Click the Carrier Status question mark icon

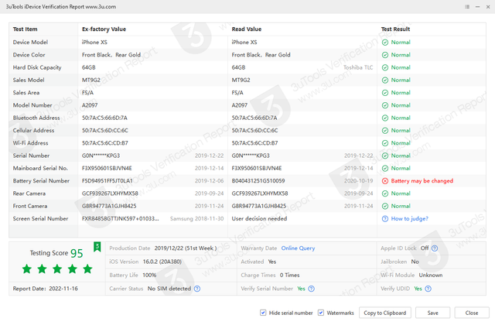[197, 289]
